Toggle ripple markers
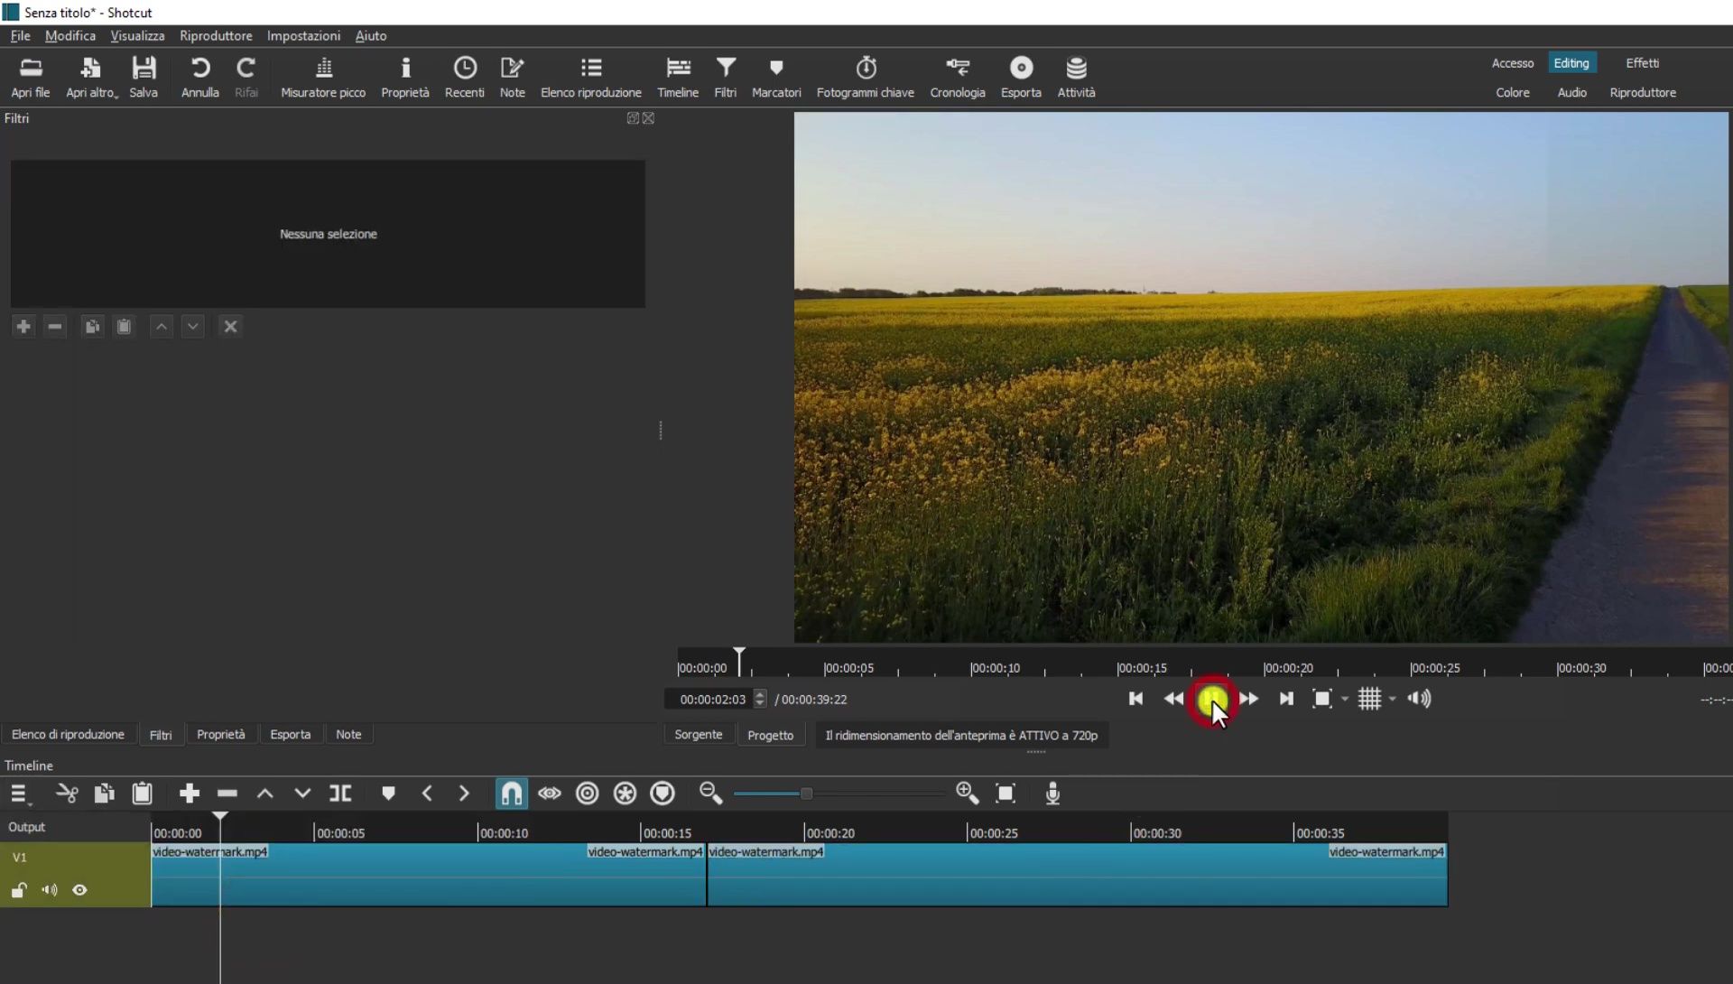 (663, 794)
